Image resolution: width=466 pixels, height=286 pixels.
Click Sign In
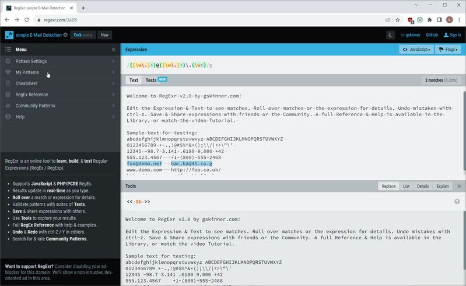click(x=453, y=35)
